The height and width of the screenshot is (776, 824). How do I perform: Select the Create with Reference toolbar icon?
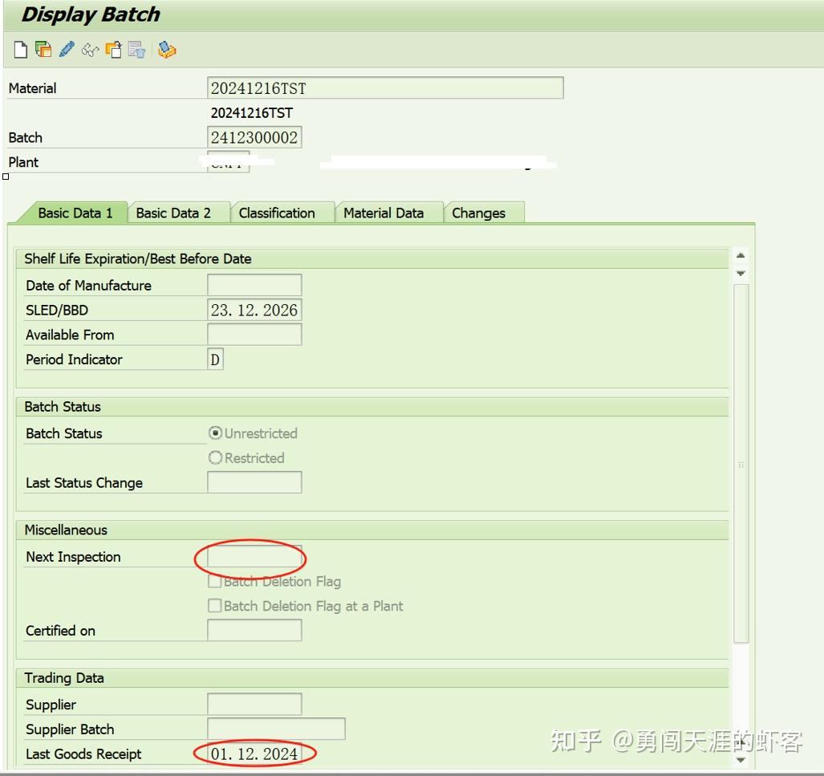coord(43,50)
